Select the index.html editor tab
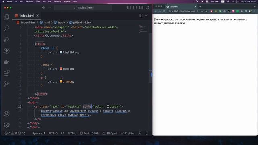 [x=26, y=16]
